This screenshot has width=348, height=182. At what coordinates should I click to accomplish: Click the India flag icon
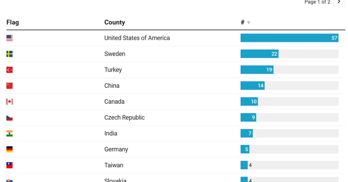10,134
